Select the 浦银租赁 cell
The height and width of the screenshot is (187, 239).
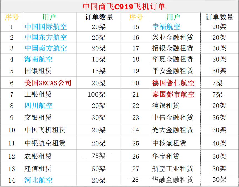[176, 106]
